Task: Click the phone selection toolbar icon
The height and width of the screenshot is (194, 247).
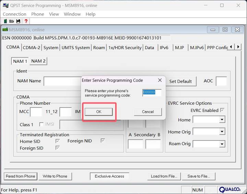Action: pyautogui.click(x=5, y=21)
